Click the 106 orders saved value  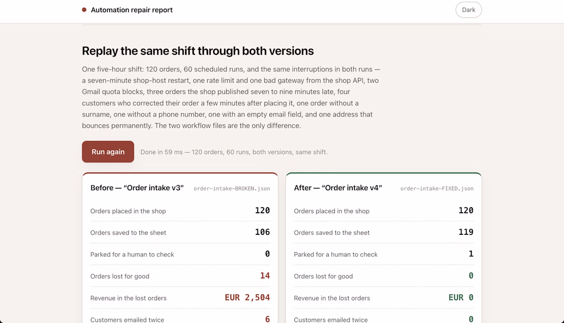click(262, 232)
